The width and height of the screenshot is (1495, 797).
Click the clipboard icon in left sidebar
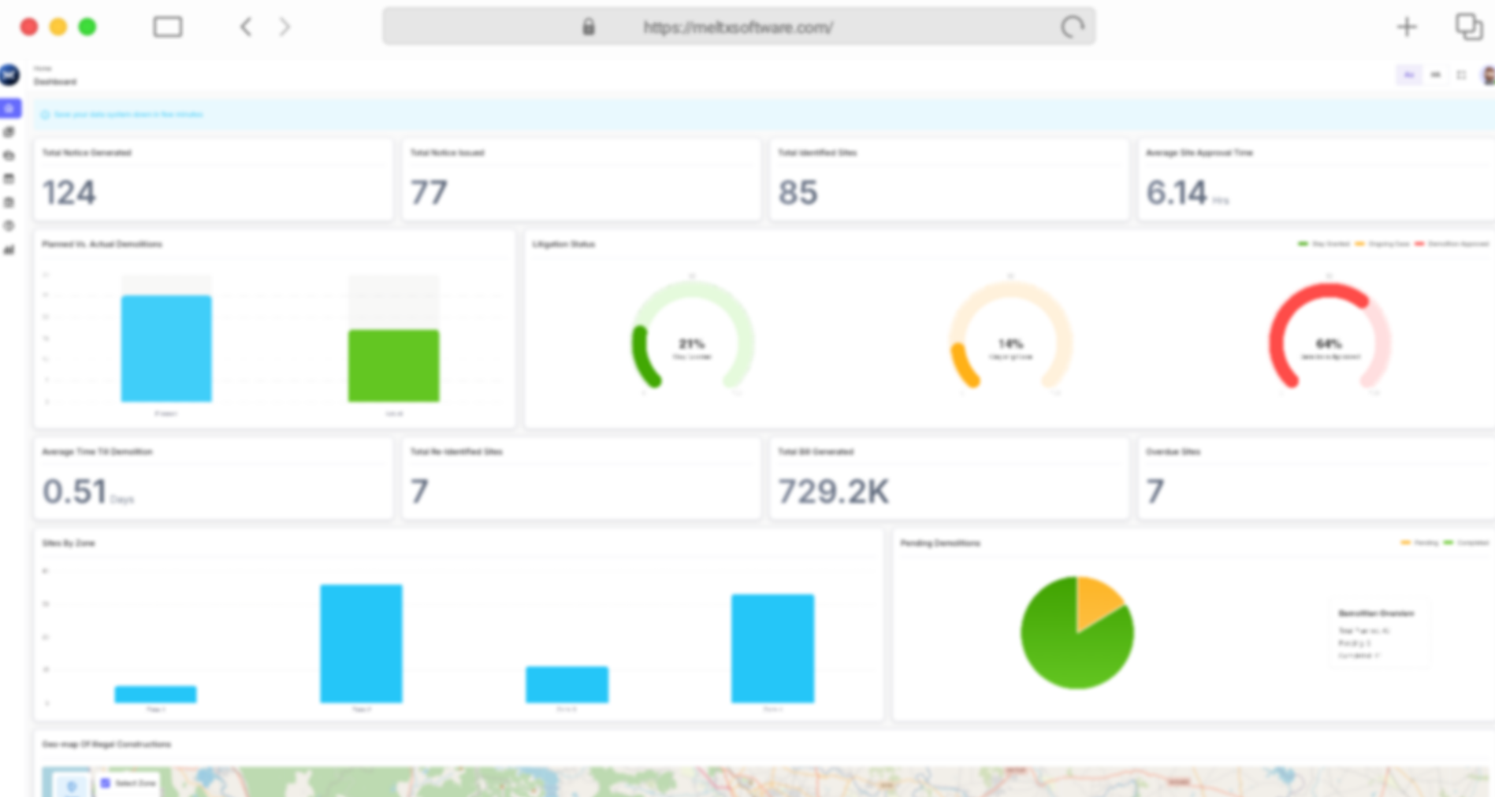(x=9, y=202)
